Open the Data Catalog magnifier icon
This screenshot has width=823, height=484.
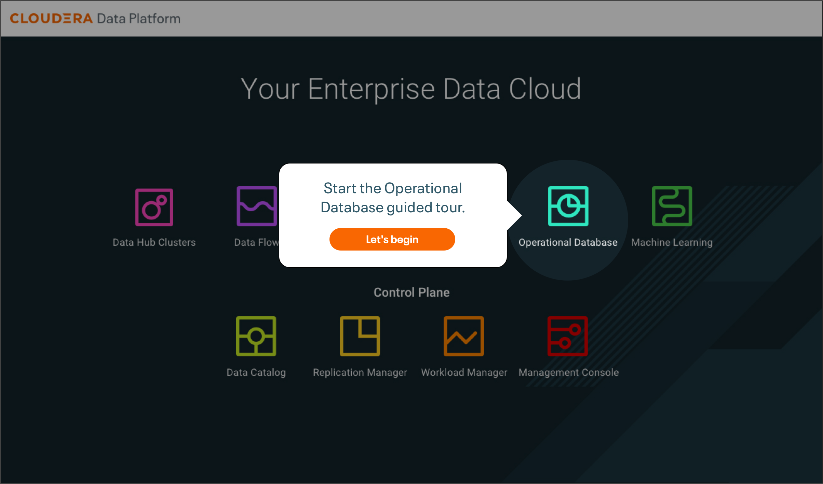[x=256, y=336]
